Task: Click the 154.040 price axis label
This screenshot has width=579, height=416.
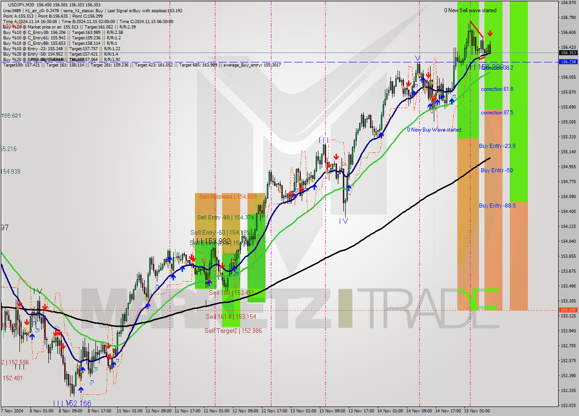Action: [568, 241]
